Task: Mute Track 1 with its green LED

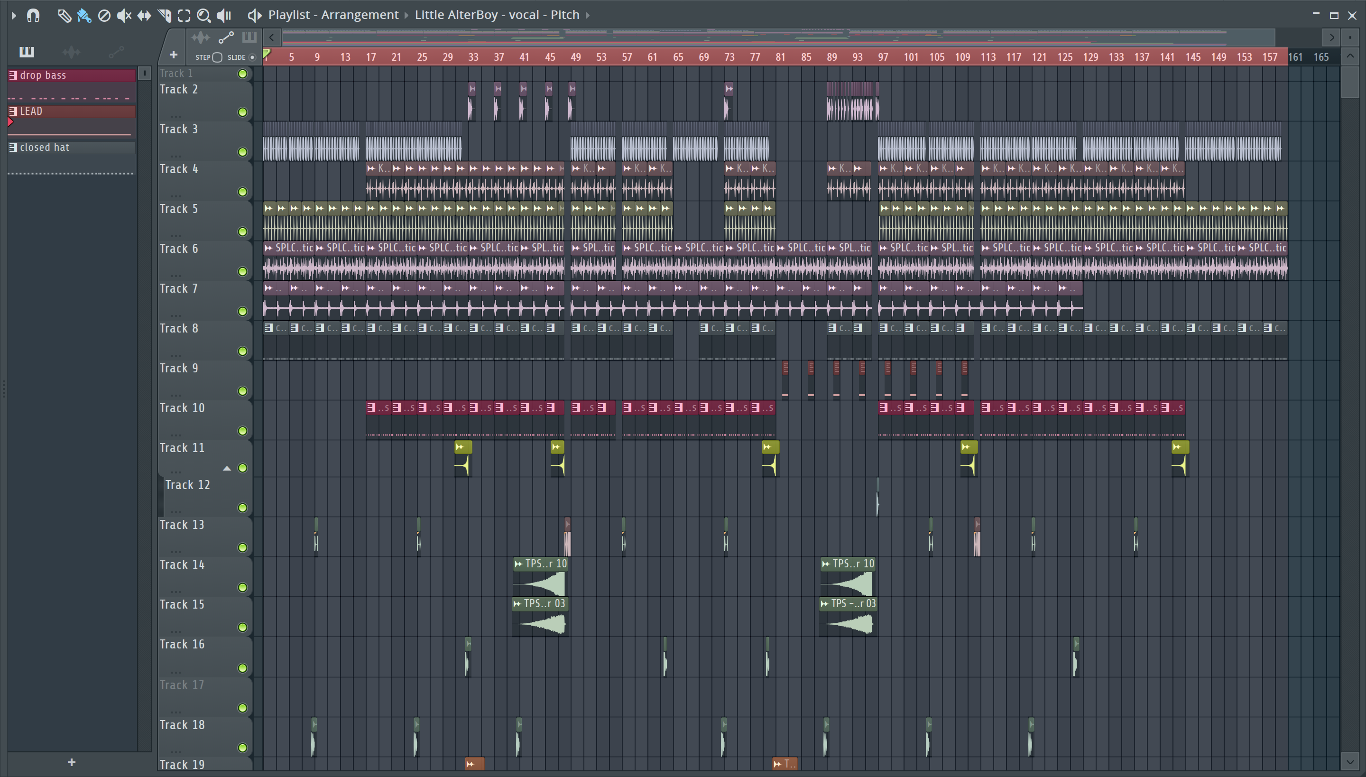Action: [x=243, y=74]
